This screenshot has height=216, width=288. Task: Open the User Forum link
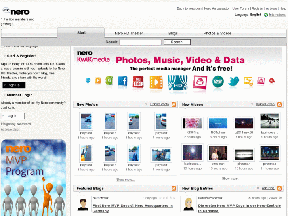(240, 8)
